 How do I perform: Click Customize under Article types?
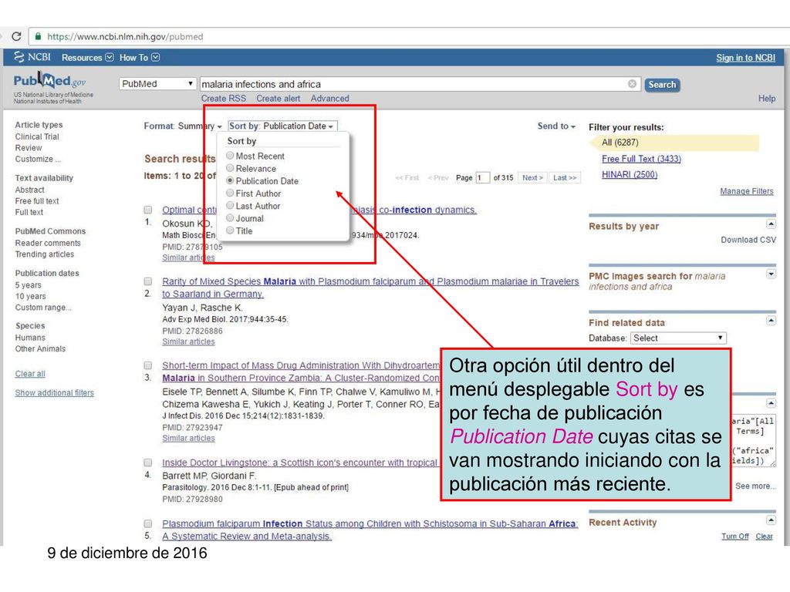coord(38,159)
